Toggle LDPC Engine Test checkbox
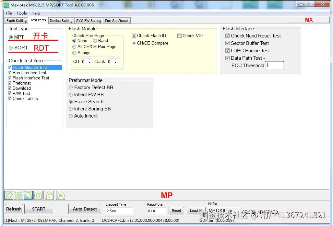The height and width of the screenshot is (226, 333). (x=227, y=51)
